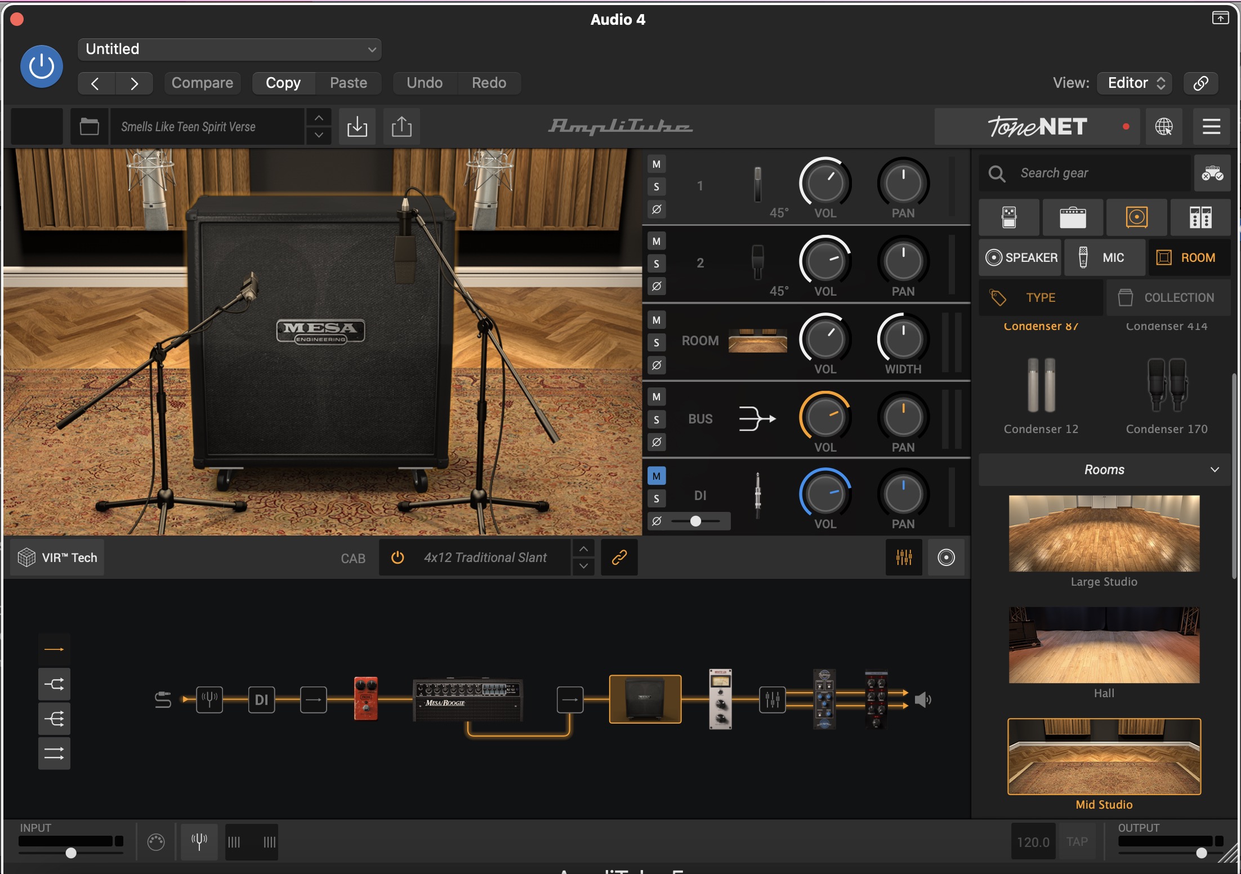Click the Redo button
1241x874 pixels.
[x=489, y=83]
